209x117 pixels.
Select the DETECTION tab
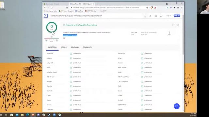pyautogui.click(x=52, y=47)
